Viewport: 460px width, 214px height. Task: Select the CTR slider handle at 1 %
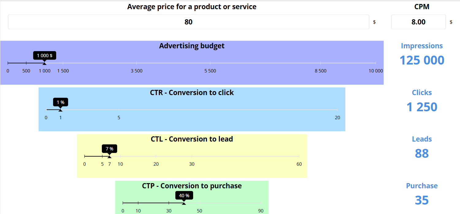tap(60, 110)
